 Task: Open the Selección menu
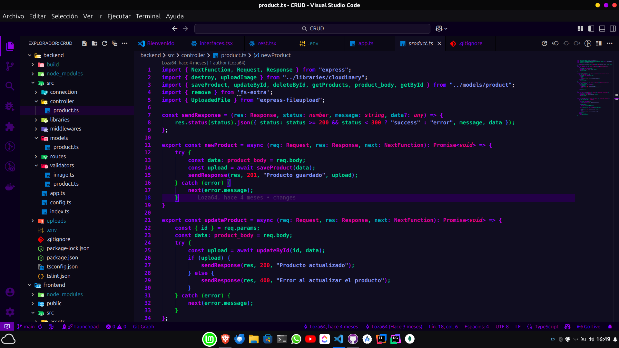tap(64, 16)
